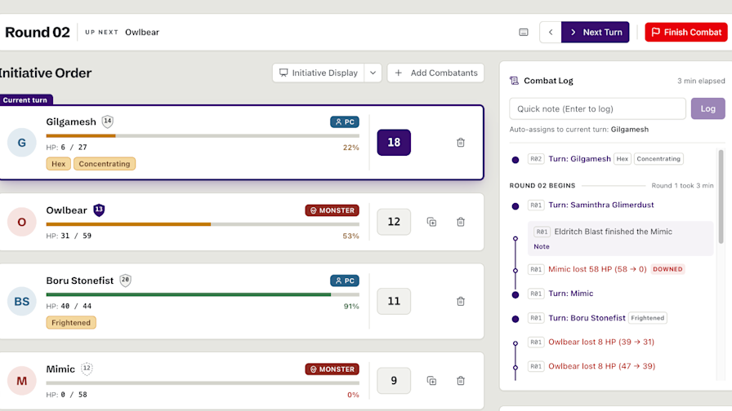Click Owlbear's HP value 31 / 59
The width and height of the screenshot is (732, 411).
point(76,236)
